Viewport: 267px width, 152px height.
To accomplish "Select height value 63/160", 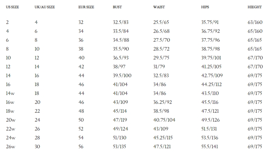I will point(255,22).
